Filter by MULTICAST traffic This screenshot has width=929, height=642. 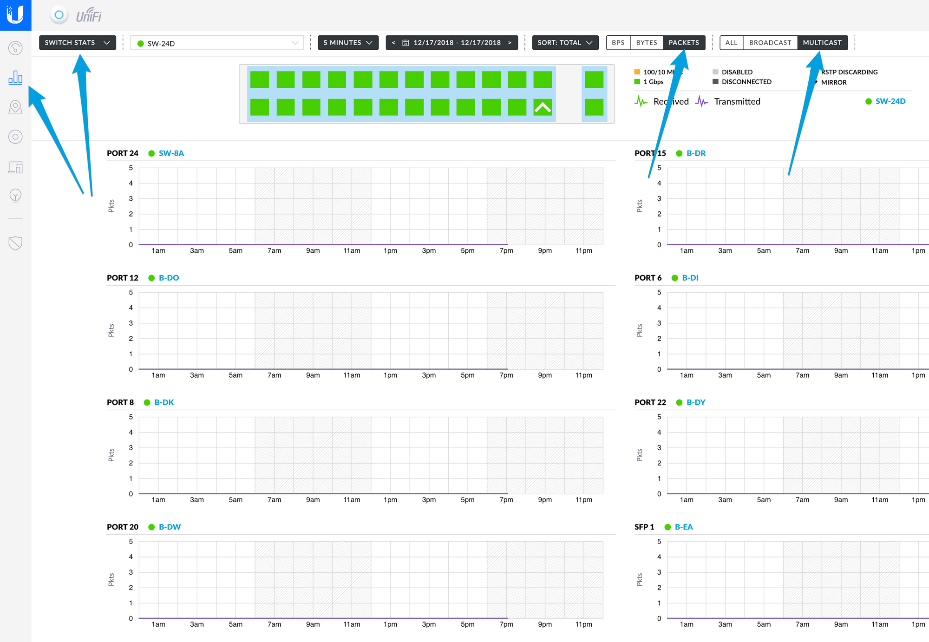click(x=822, y=43)
